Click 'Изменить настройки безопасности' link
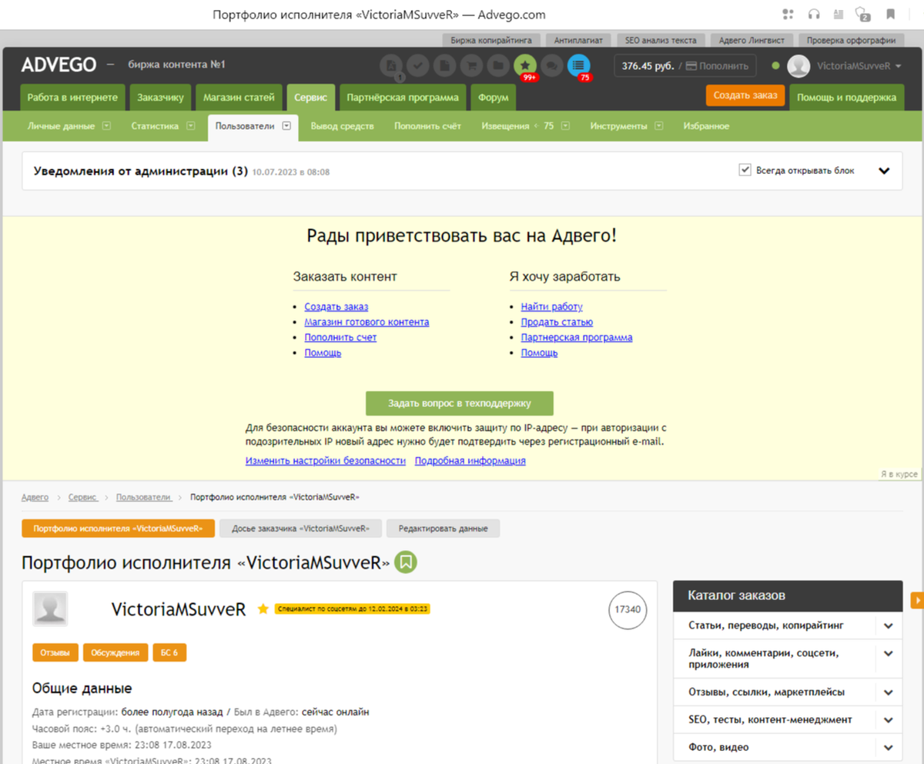Viewport: 924px width, 764px height. click(326, 460)
